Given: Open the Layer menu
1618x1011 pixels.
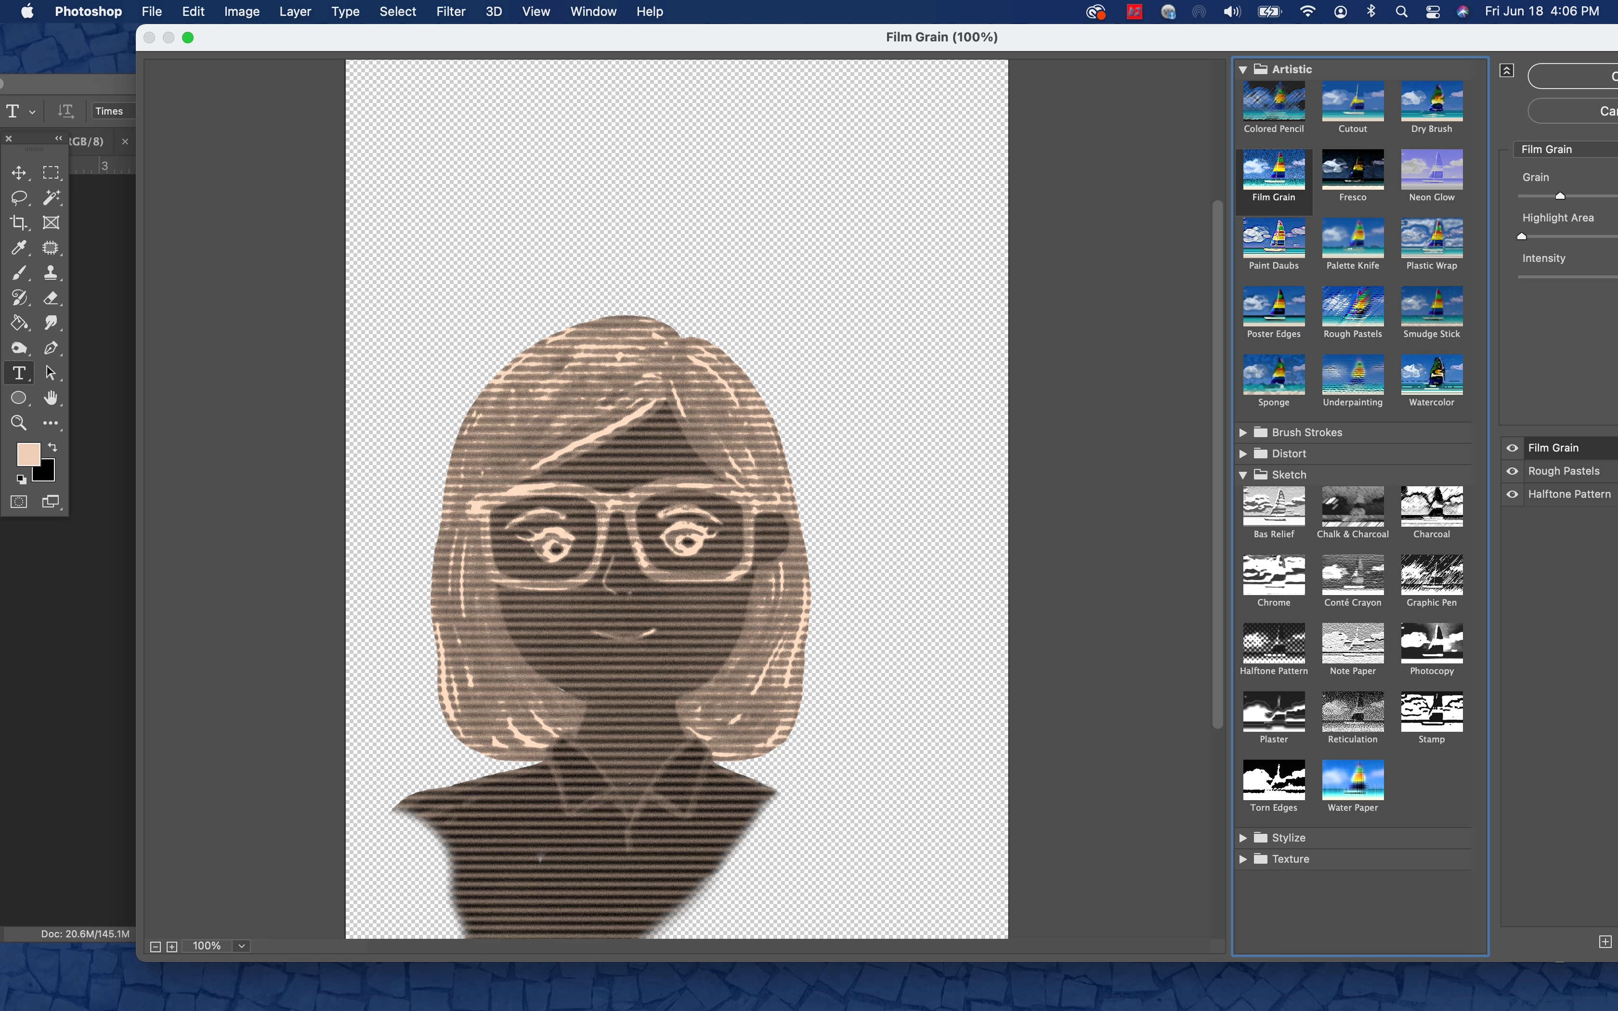Looking at the screenshot, I should [295, 12].
